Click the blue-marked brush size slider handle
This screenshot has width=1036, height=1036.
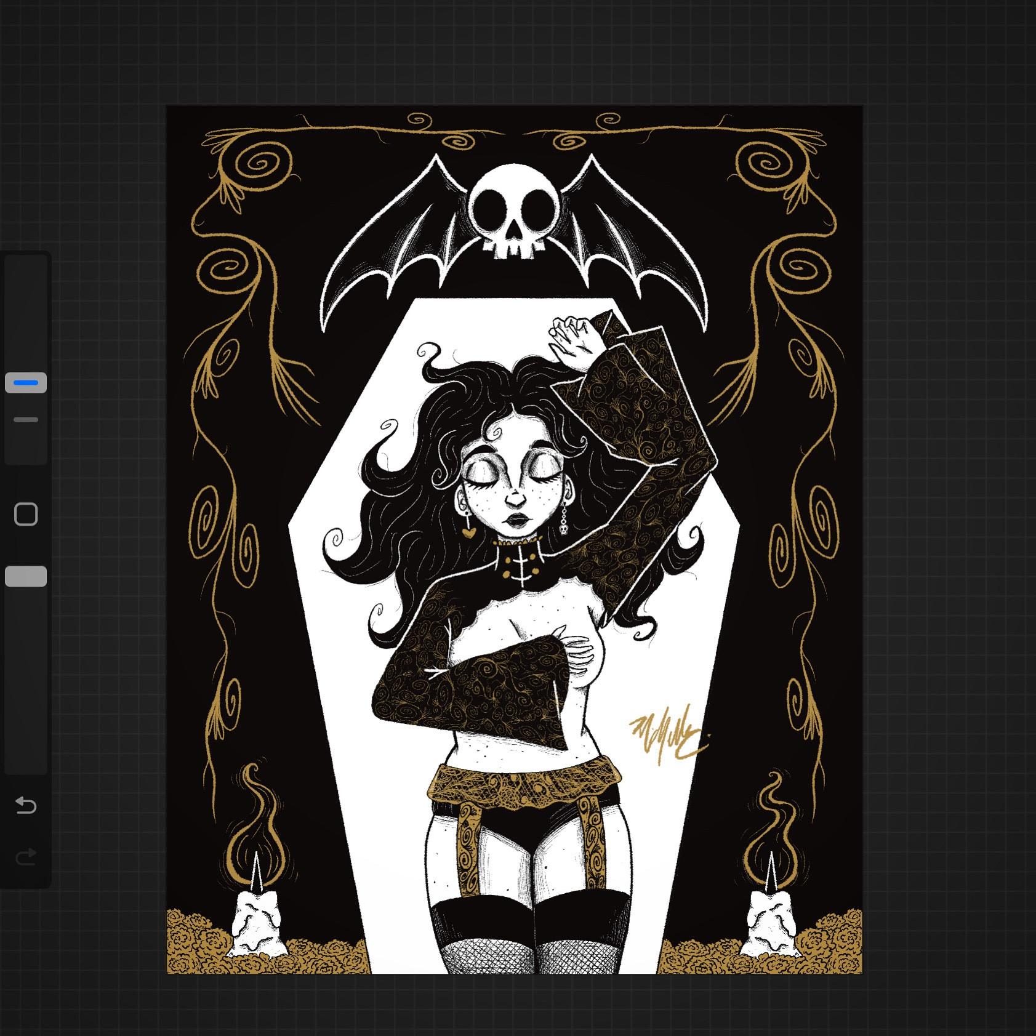coord(26,383)
